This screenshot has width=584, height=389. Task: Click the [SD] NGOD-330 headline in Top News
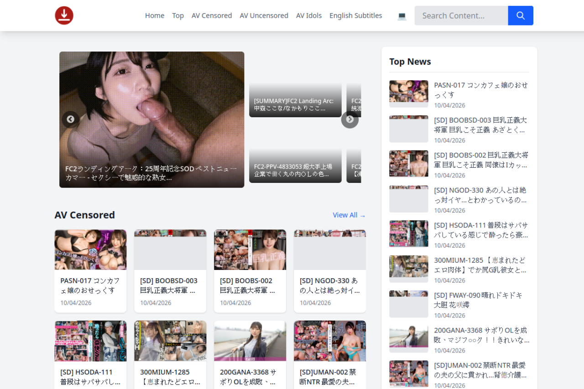click(x=481, y=195)
